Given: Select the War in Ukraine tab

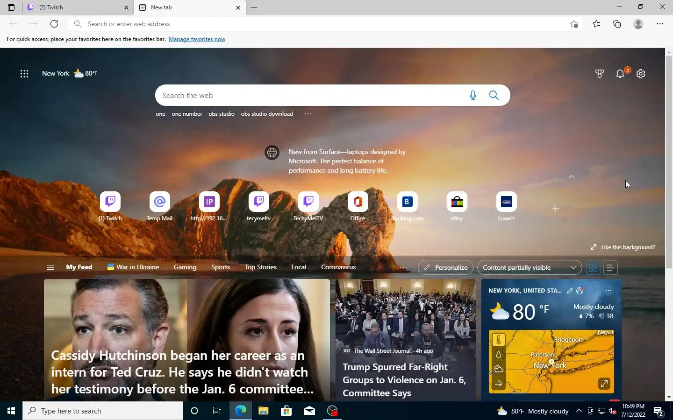Looking at the screenshot, I should (x=133, y=267).
